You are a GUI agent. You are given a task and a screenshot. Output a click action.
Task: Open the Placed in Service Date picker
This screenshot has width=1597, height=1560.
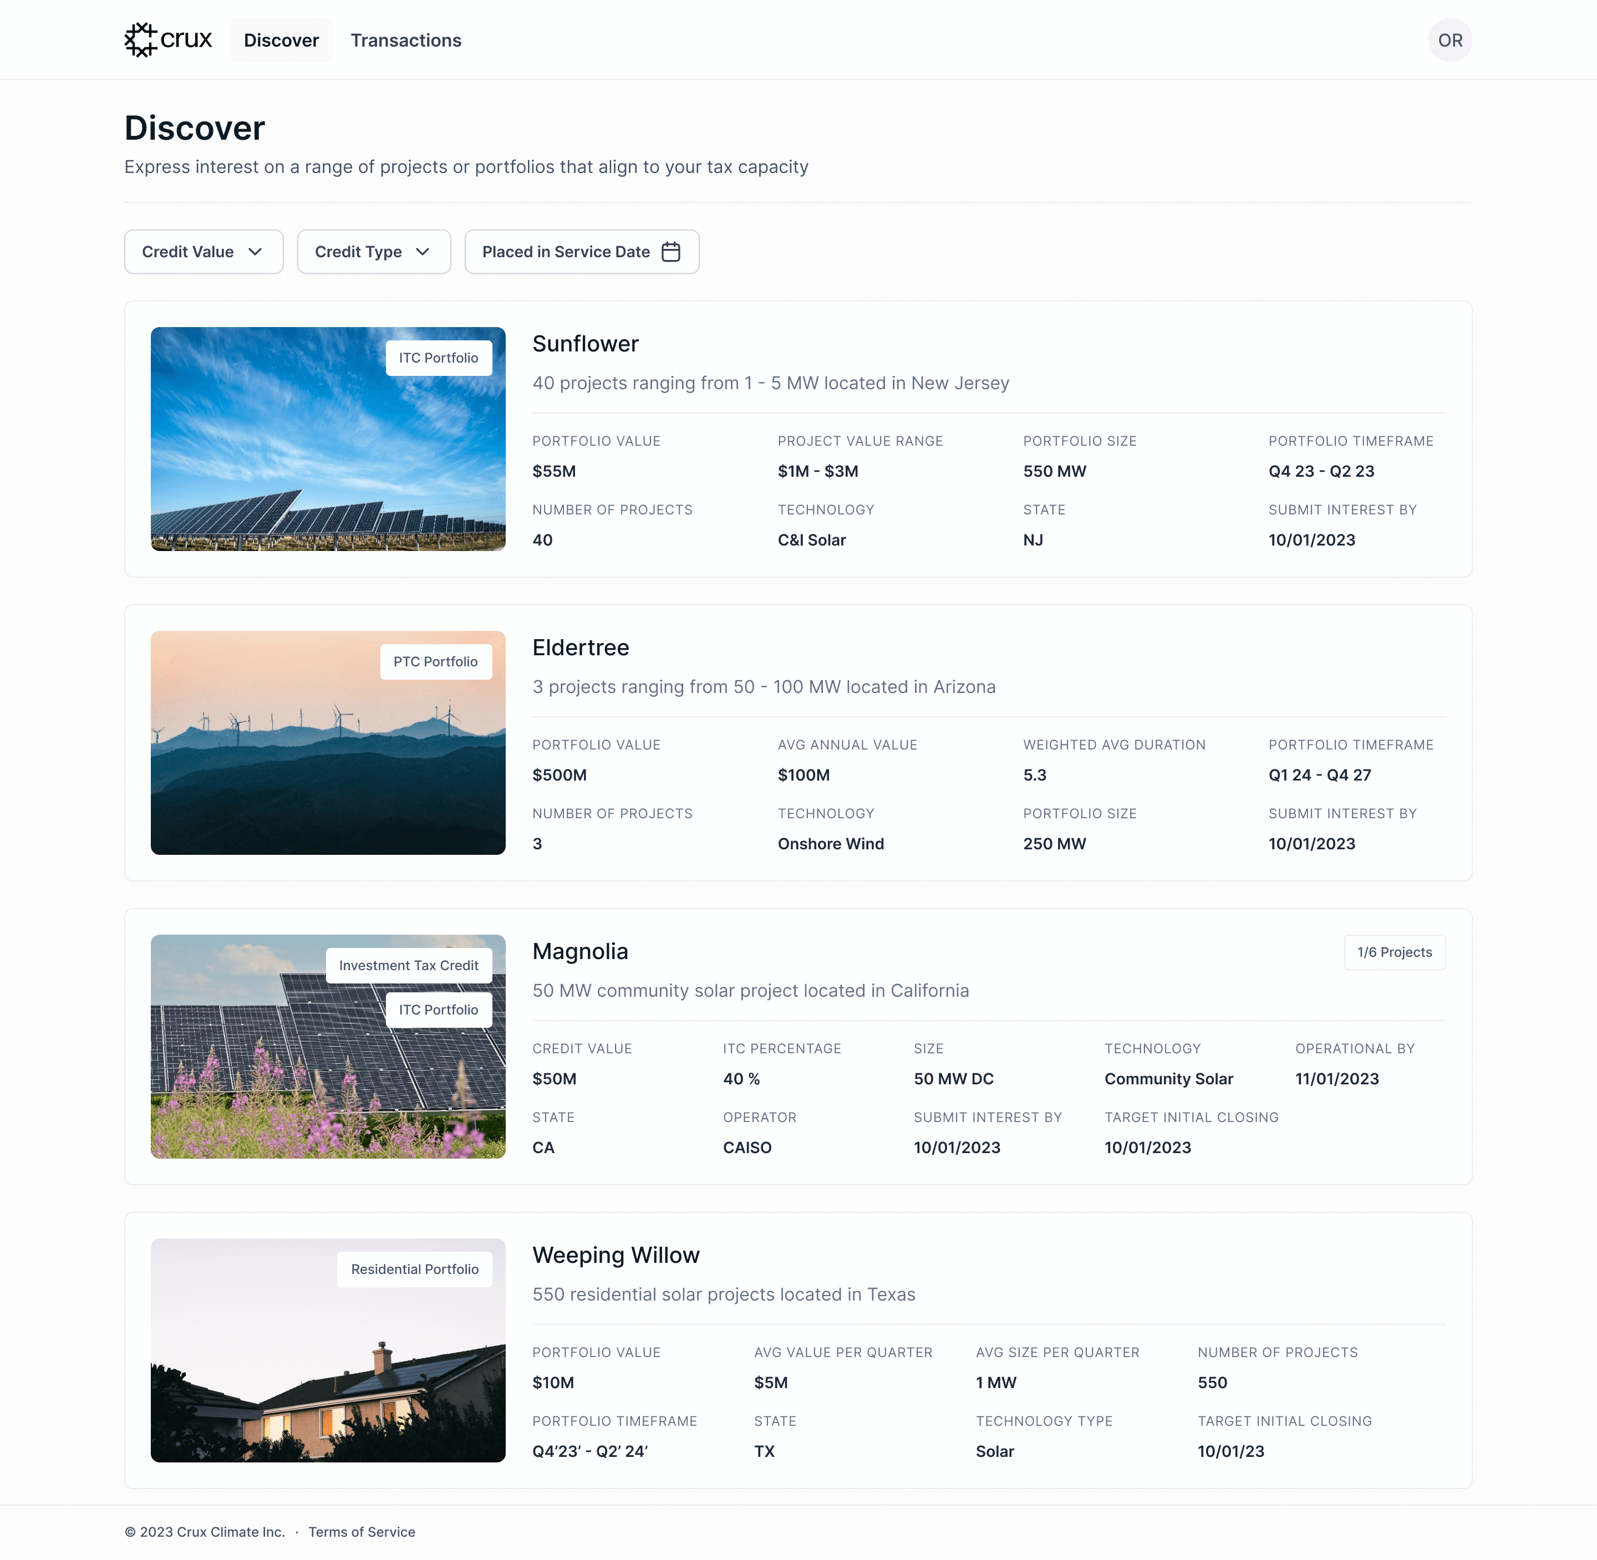(x=581, y=252)
